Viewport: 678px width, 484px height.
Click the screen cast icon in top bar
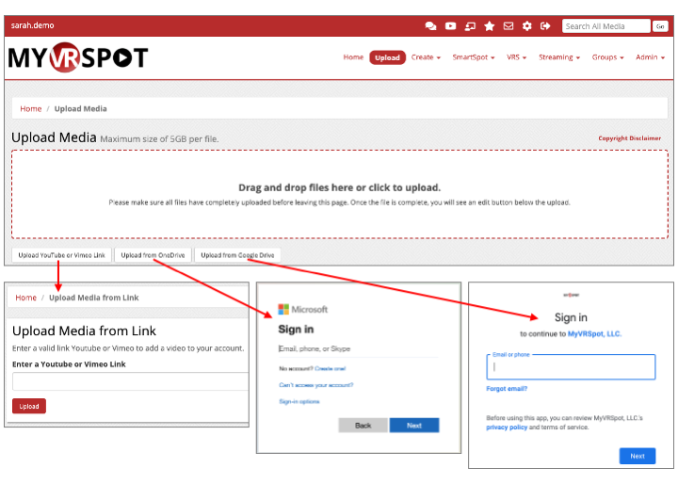[x=470, y=26]
